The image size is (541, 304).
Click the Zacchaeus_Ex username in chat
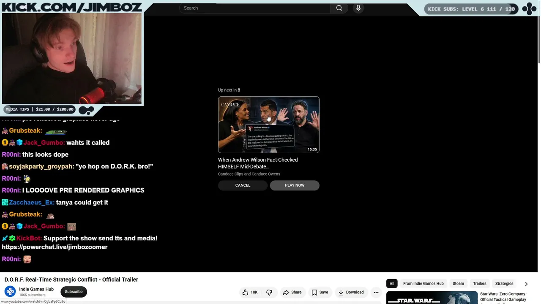[x=32, y=203]
